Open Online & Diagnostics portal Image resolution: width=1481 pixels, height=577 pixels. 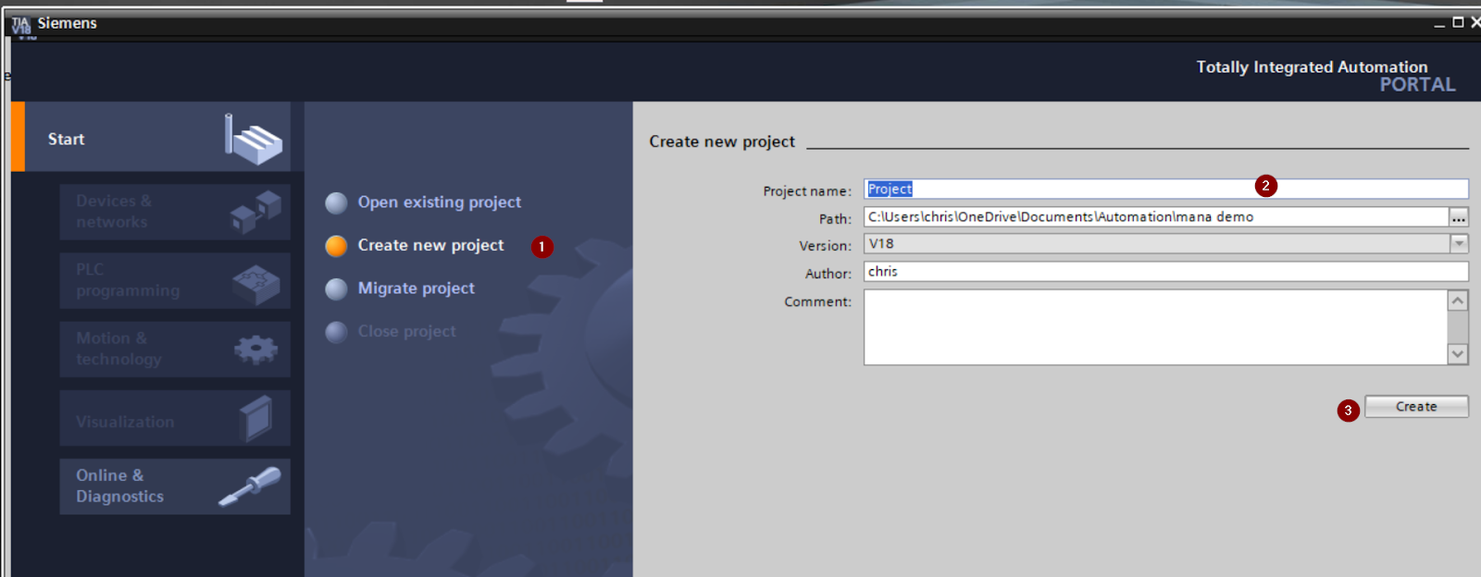pos(175,486)
